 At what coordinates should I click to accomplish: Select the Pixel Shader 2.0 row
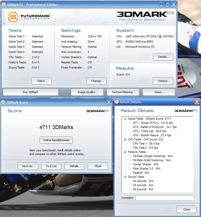(147, 168)
